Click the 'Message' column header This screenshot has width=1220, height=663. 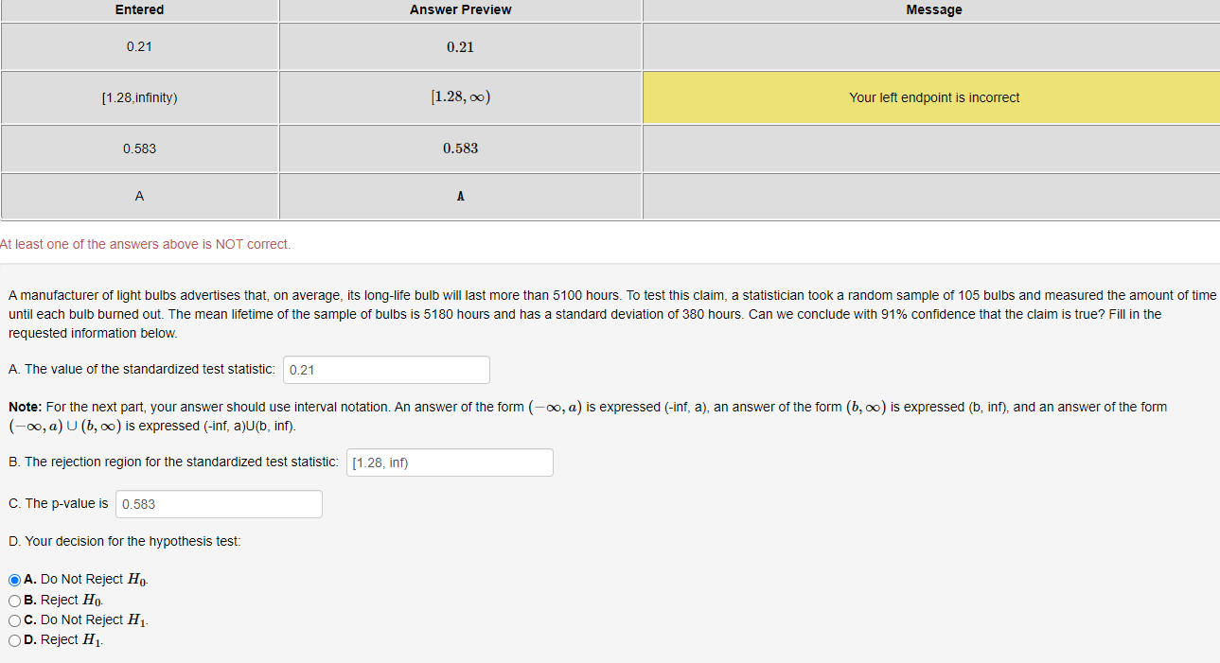933,10
